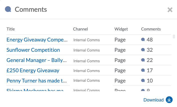
Task: Click the Download text link
Action: 154,100
